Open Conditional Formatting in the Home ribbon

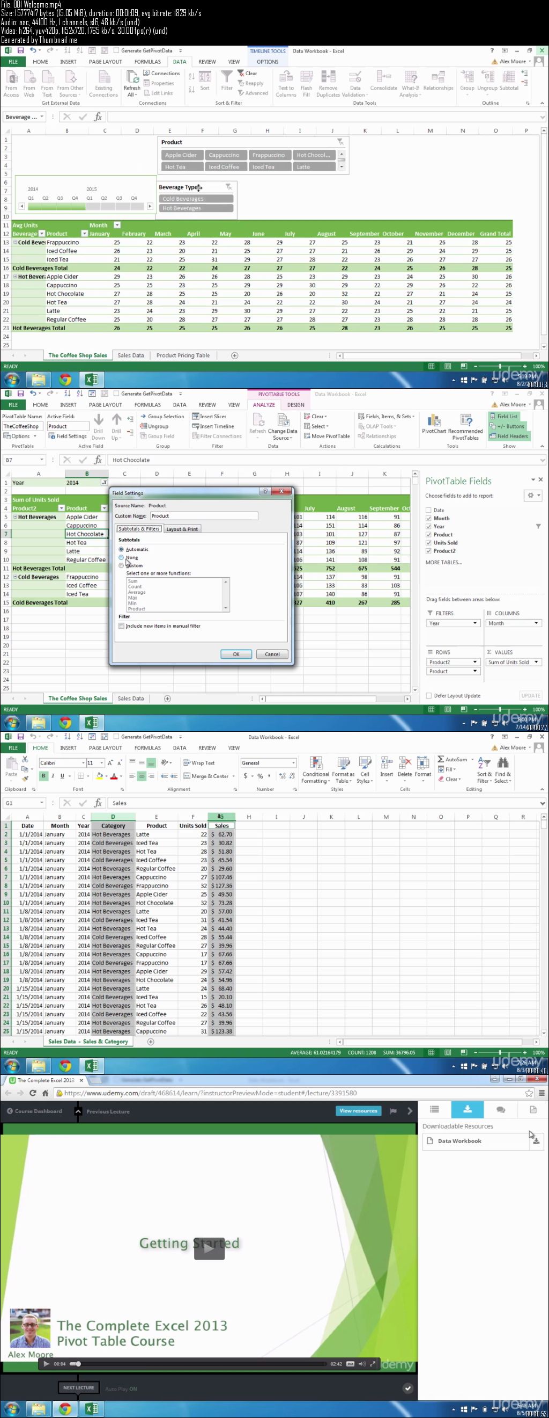click(315, 769)
